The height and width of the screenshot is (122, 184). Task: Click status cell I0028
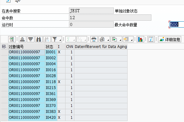pyautogui.click(x=51, y=76)
